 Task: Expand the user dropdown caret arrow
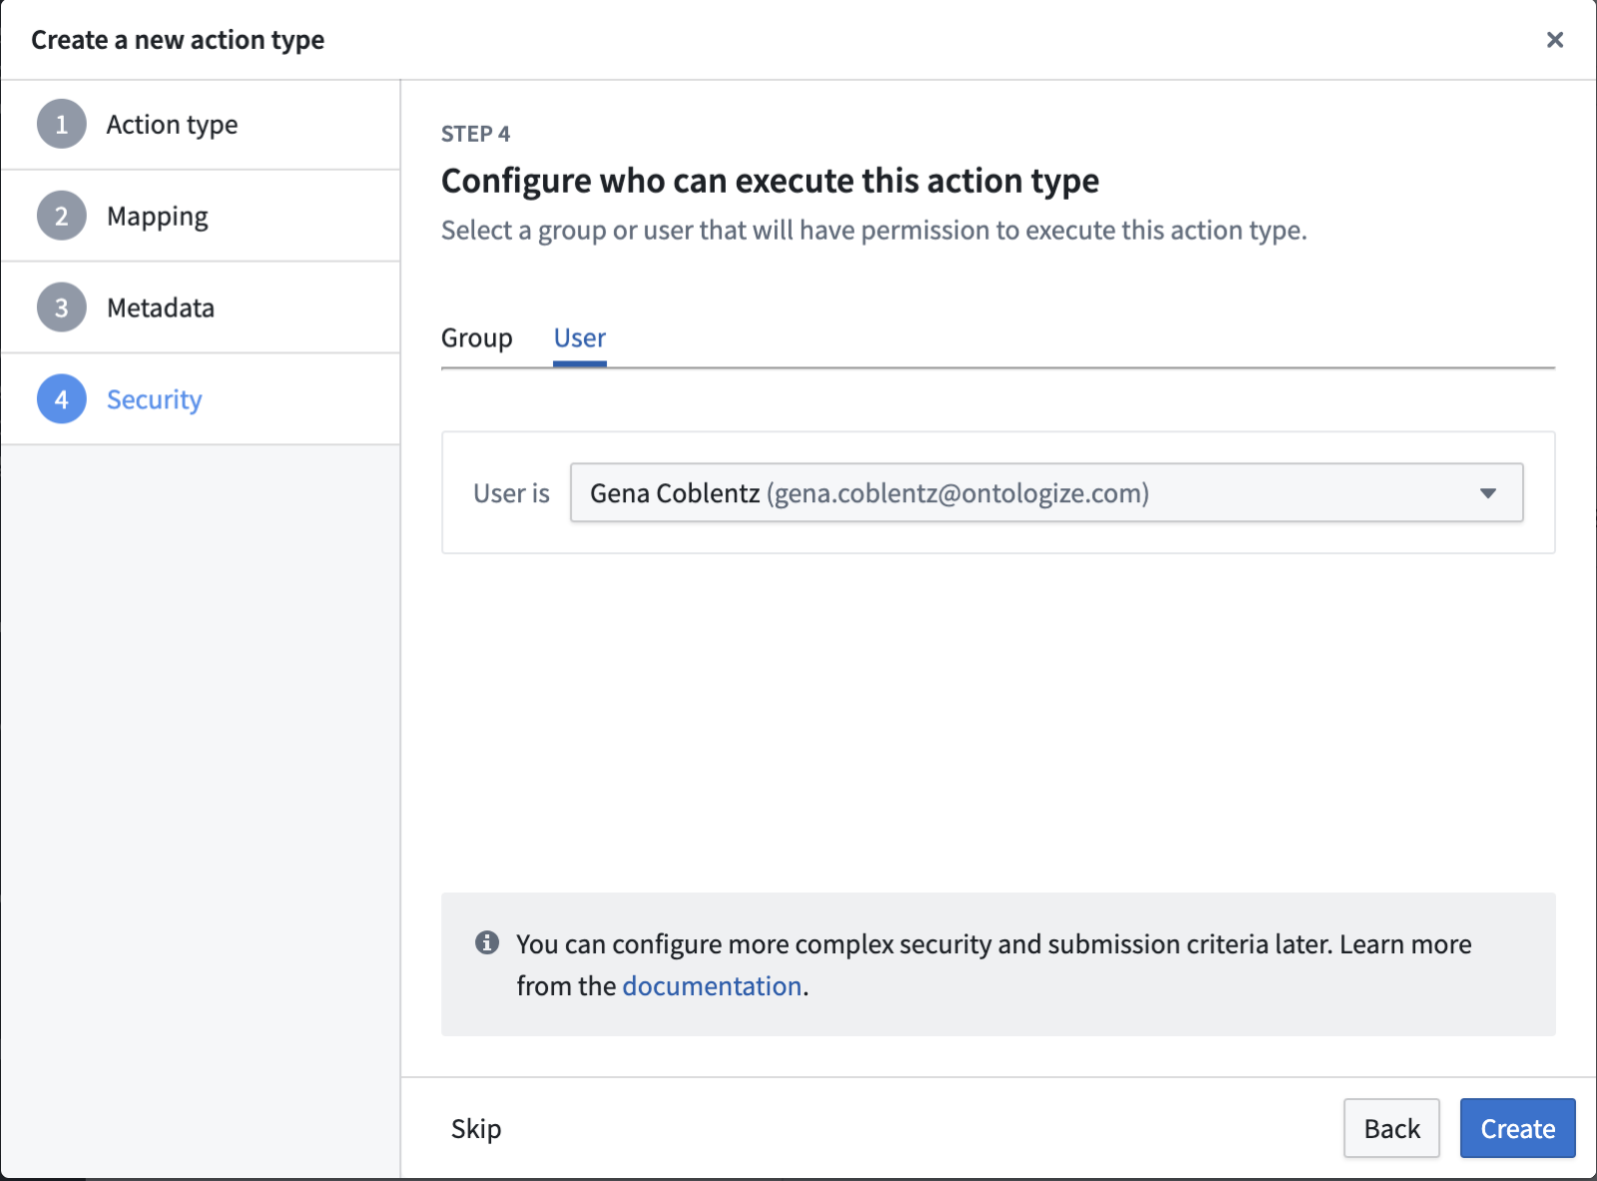coord(1487,493)
